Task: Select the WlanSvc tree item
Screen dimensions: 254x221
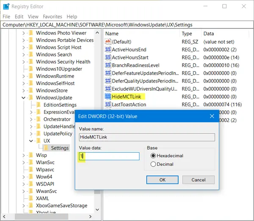Action: tap(45, 162)
